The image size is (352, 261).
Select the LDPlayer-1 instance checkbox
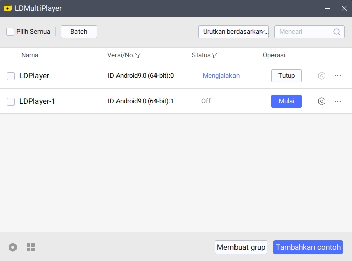[x=11, y=102]
